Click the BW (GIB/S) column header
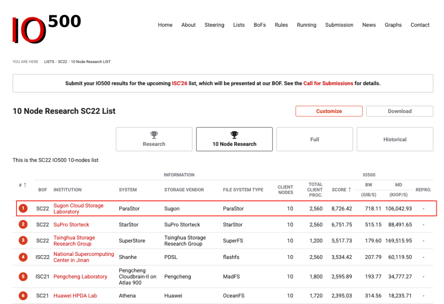Image resolution: width=444 pixels, height=304 pixels. pos(369,190)
